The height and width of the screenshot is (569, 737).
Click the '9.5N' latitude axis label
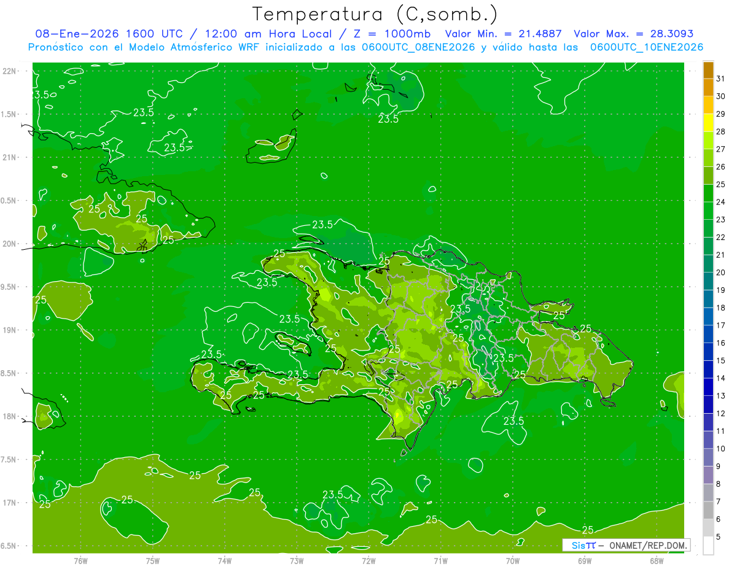click(8, 287)
